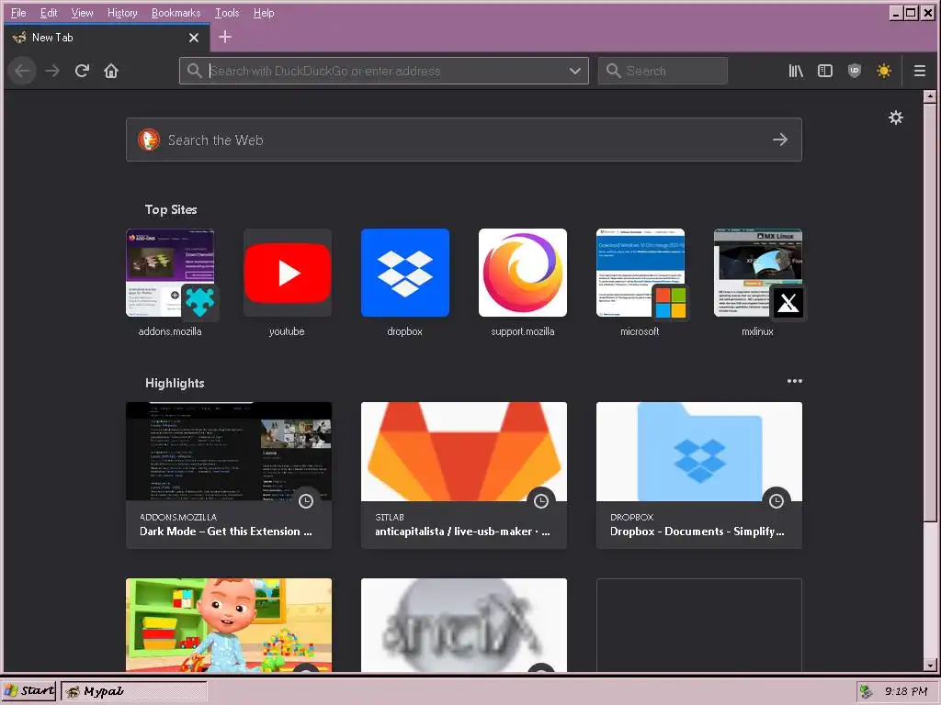Click the search magnifier in address bar
The image size is (941, 705).
tap(194, 71)
